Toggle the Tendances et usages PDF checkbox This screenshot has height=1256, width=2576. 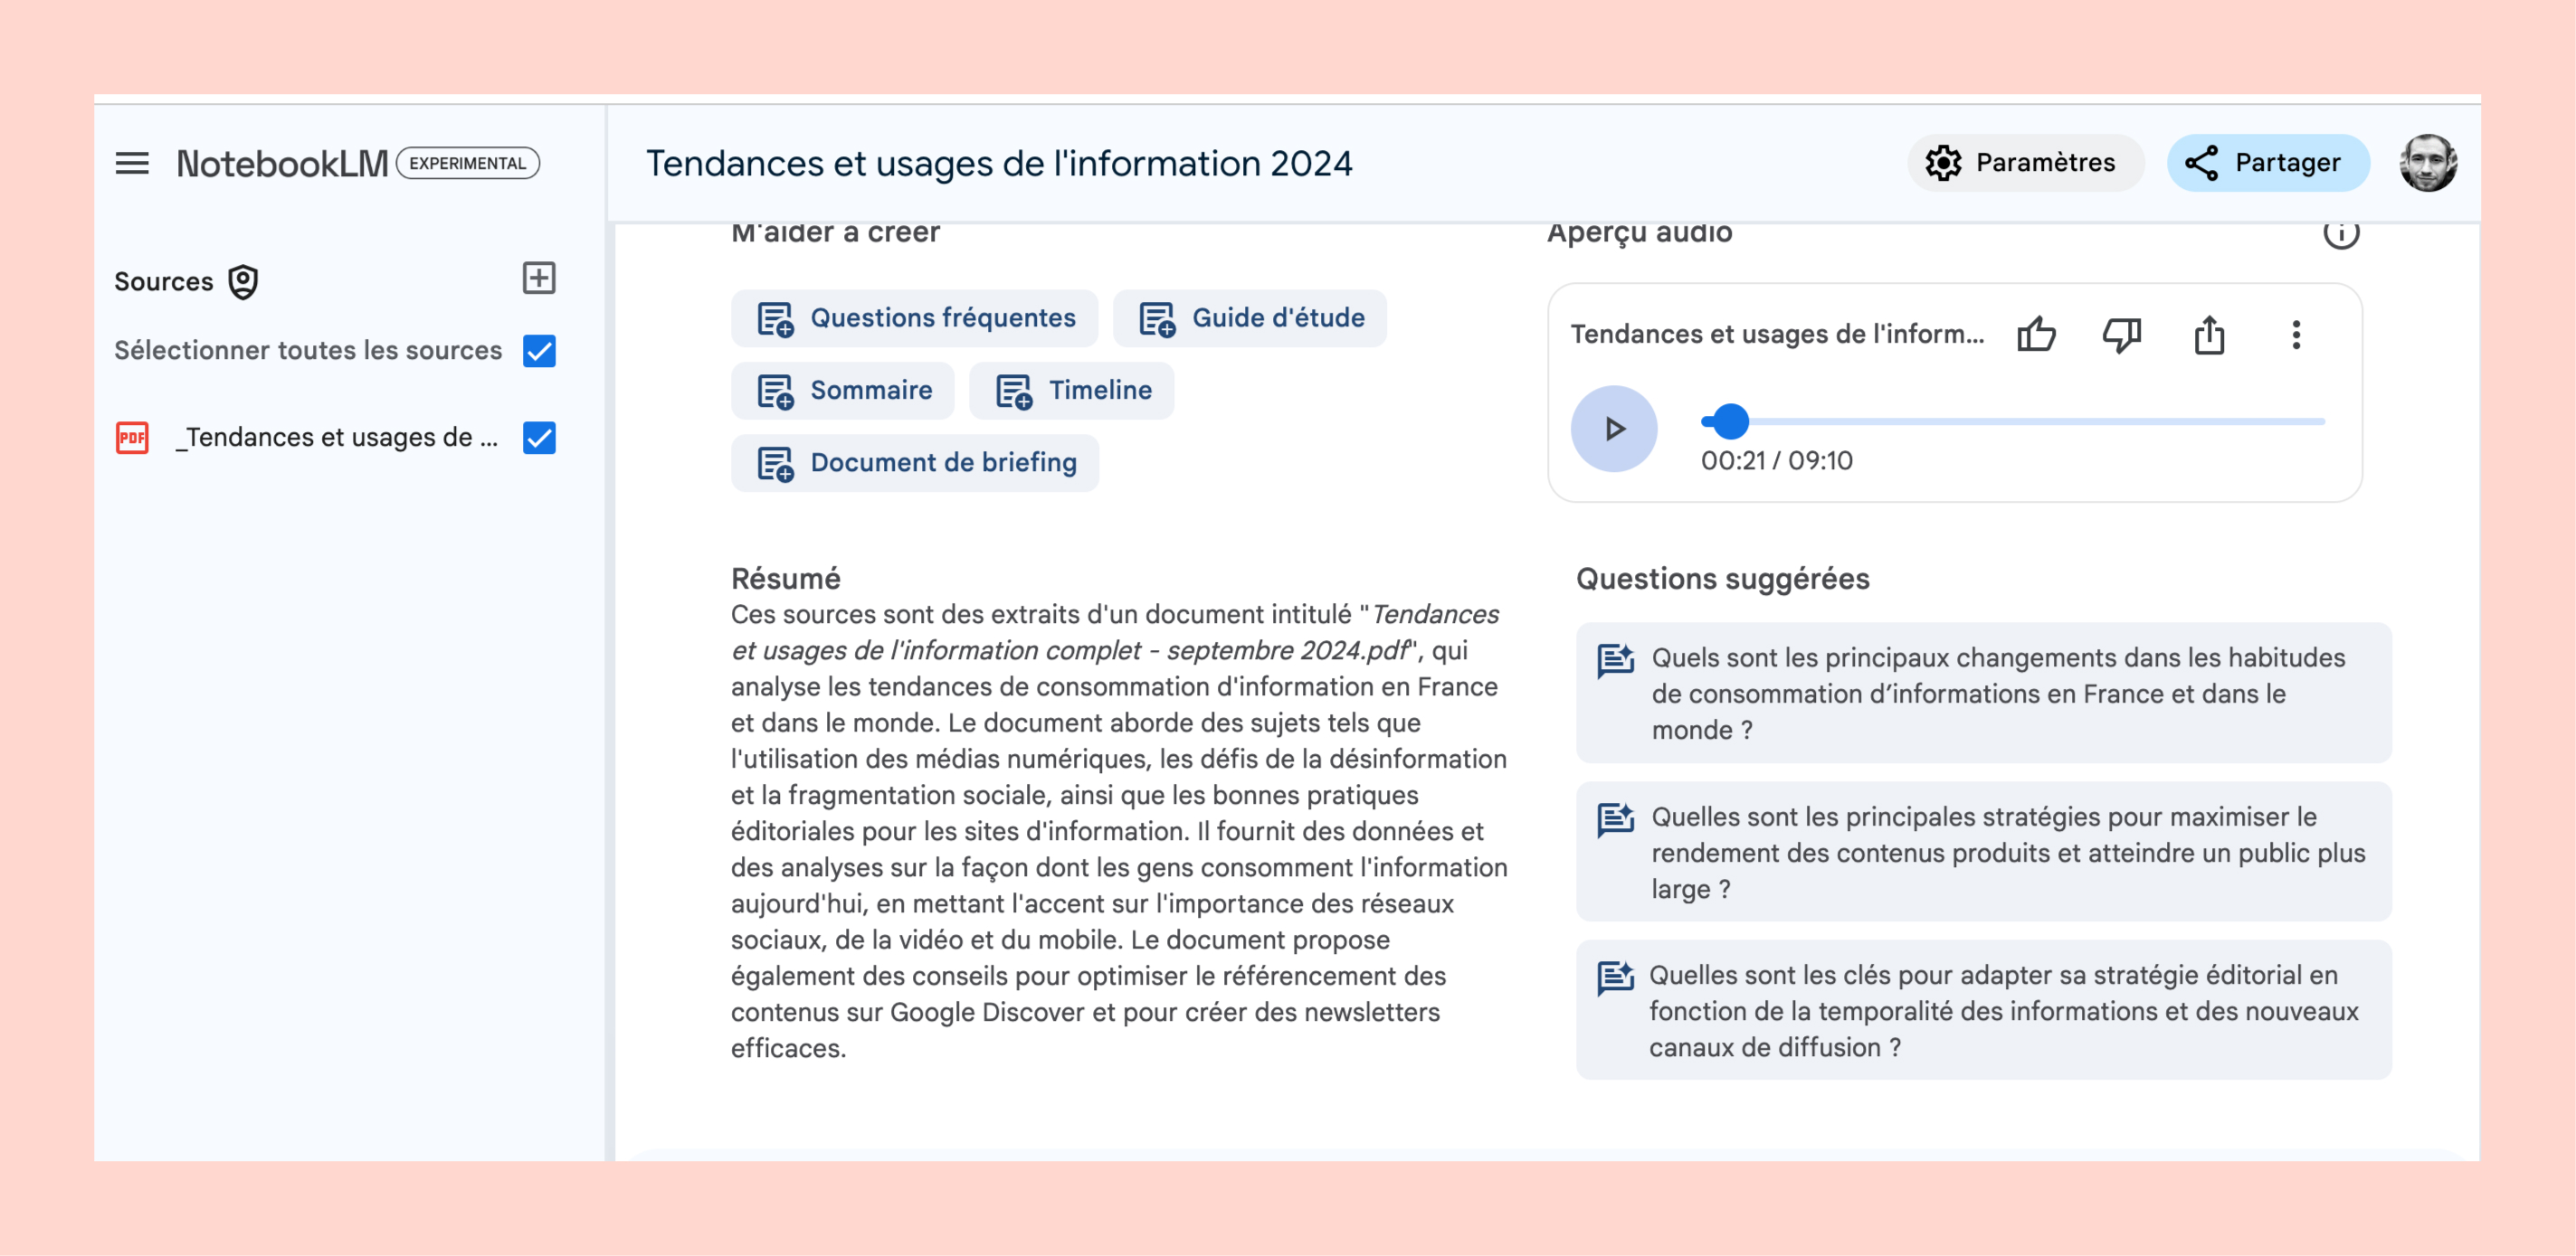pos(539,438)
